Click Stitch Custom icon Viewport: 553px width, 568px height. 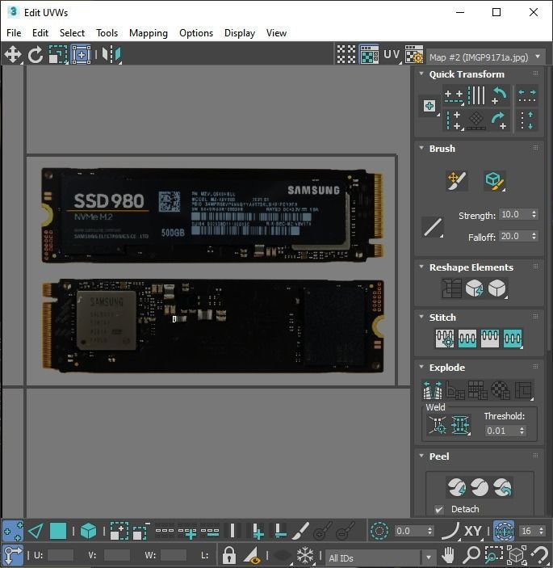tap(513, 339)
